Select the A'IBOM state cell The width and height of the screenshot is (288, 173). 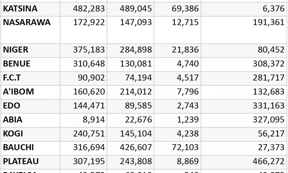click(x=18, y=92)
